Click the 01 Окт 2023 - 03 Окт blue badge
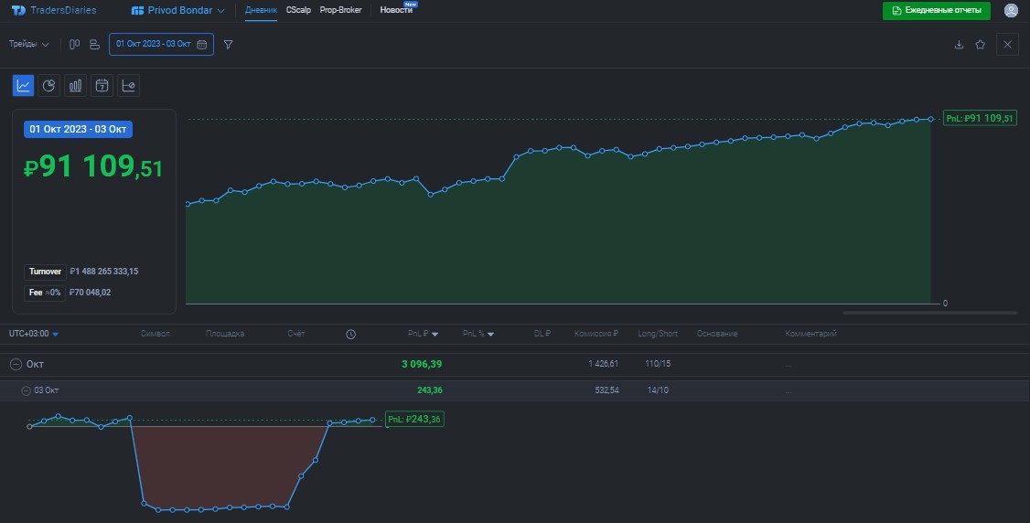The image size is (1030, 523). [78, 129]
